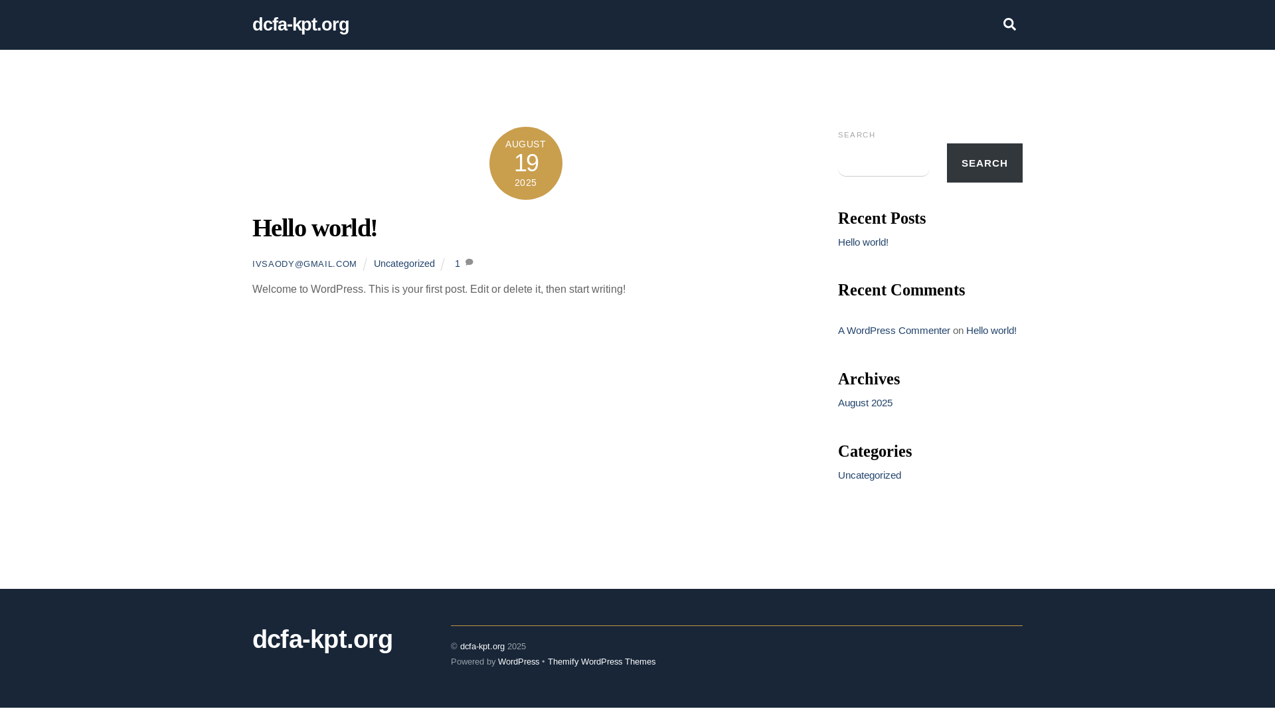Click the Categories heading

pos(875,451)
